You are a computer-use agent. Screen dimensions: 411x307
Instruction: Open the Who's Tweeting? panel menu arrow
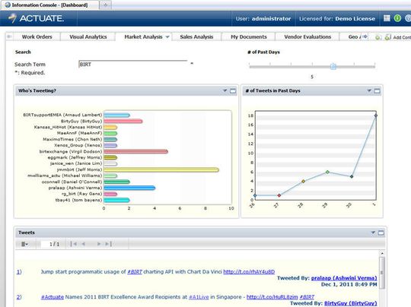point(225,90)
